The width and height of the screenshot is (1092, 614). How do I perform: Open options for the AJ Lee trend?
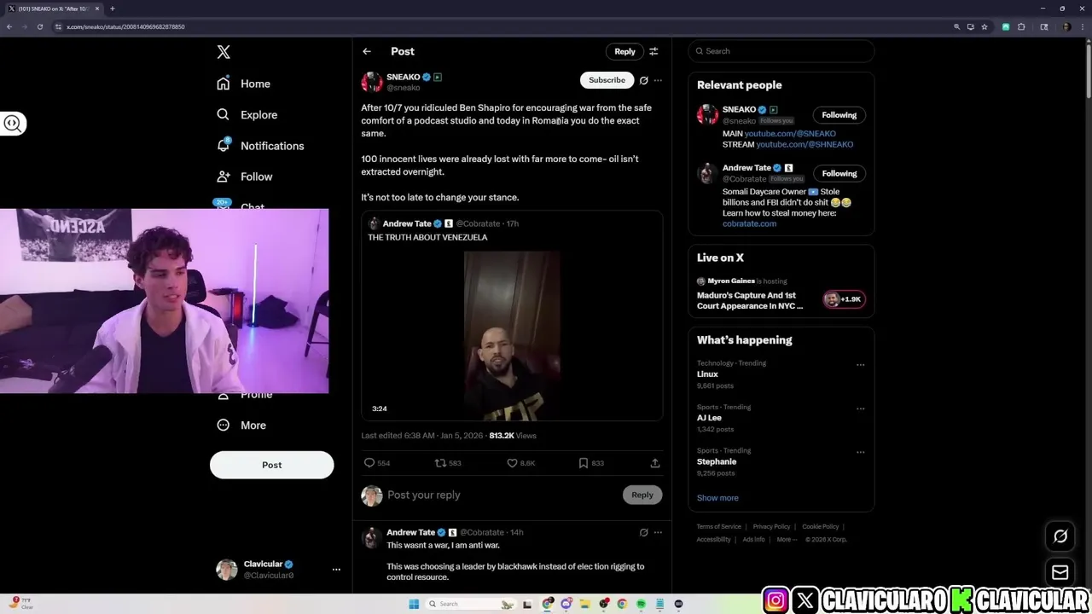click(x=860, y=408)
